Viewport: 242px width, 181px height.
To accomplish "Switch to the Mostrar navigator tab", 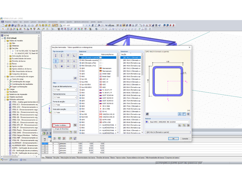I will click(14, 160).
